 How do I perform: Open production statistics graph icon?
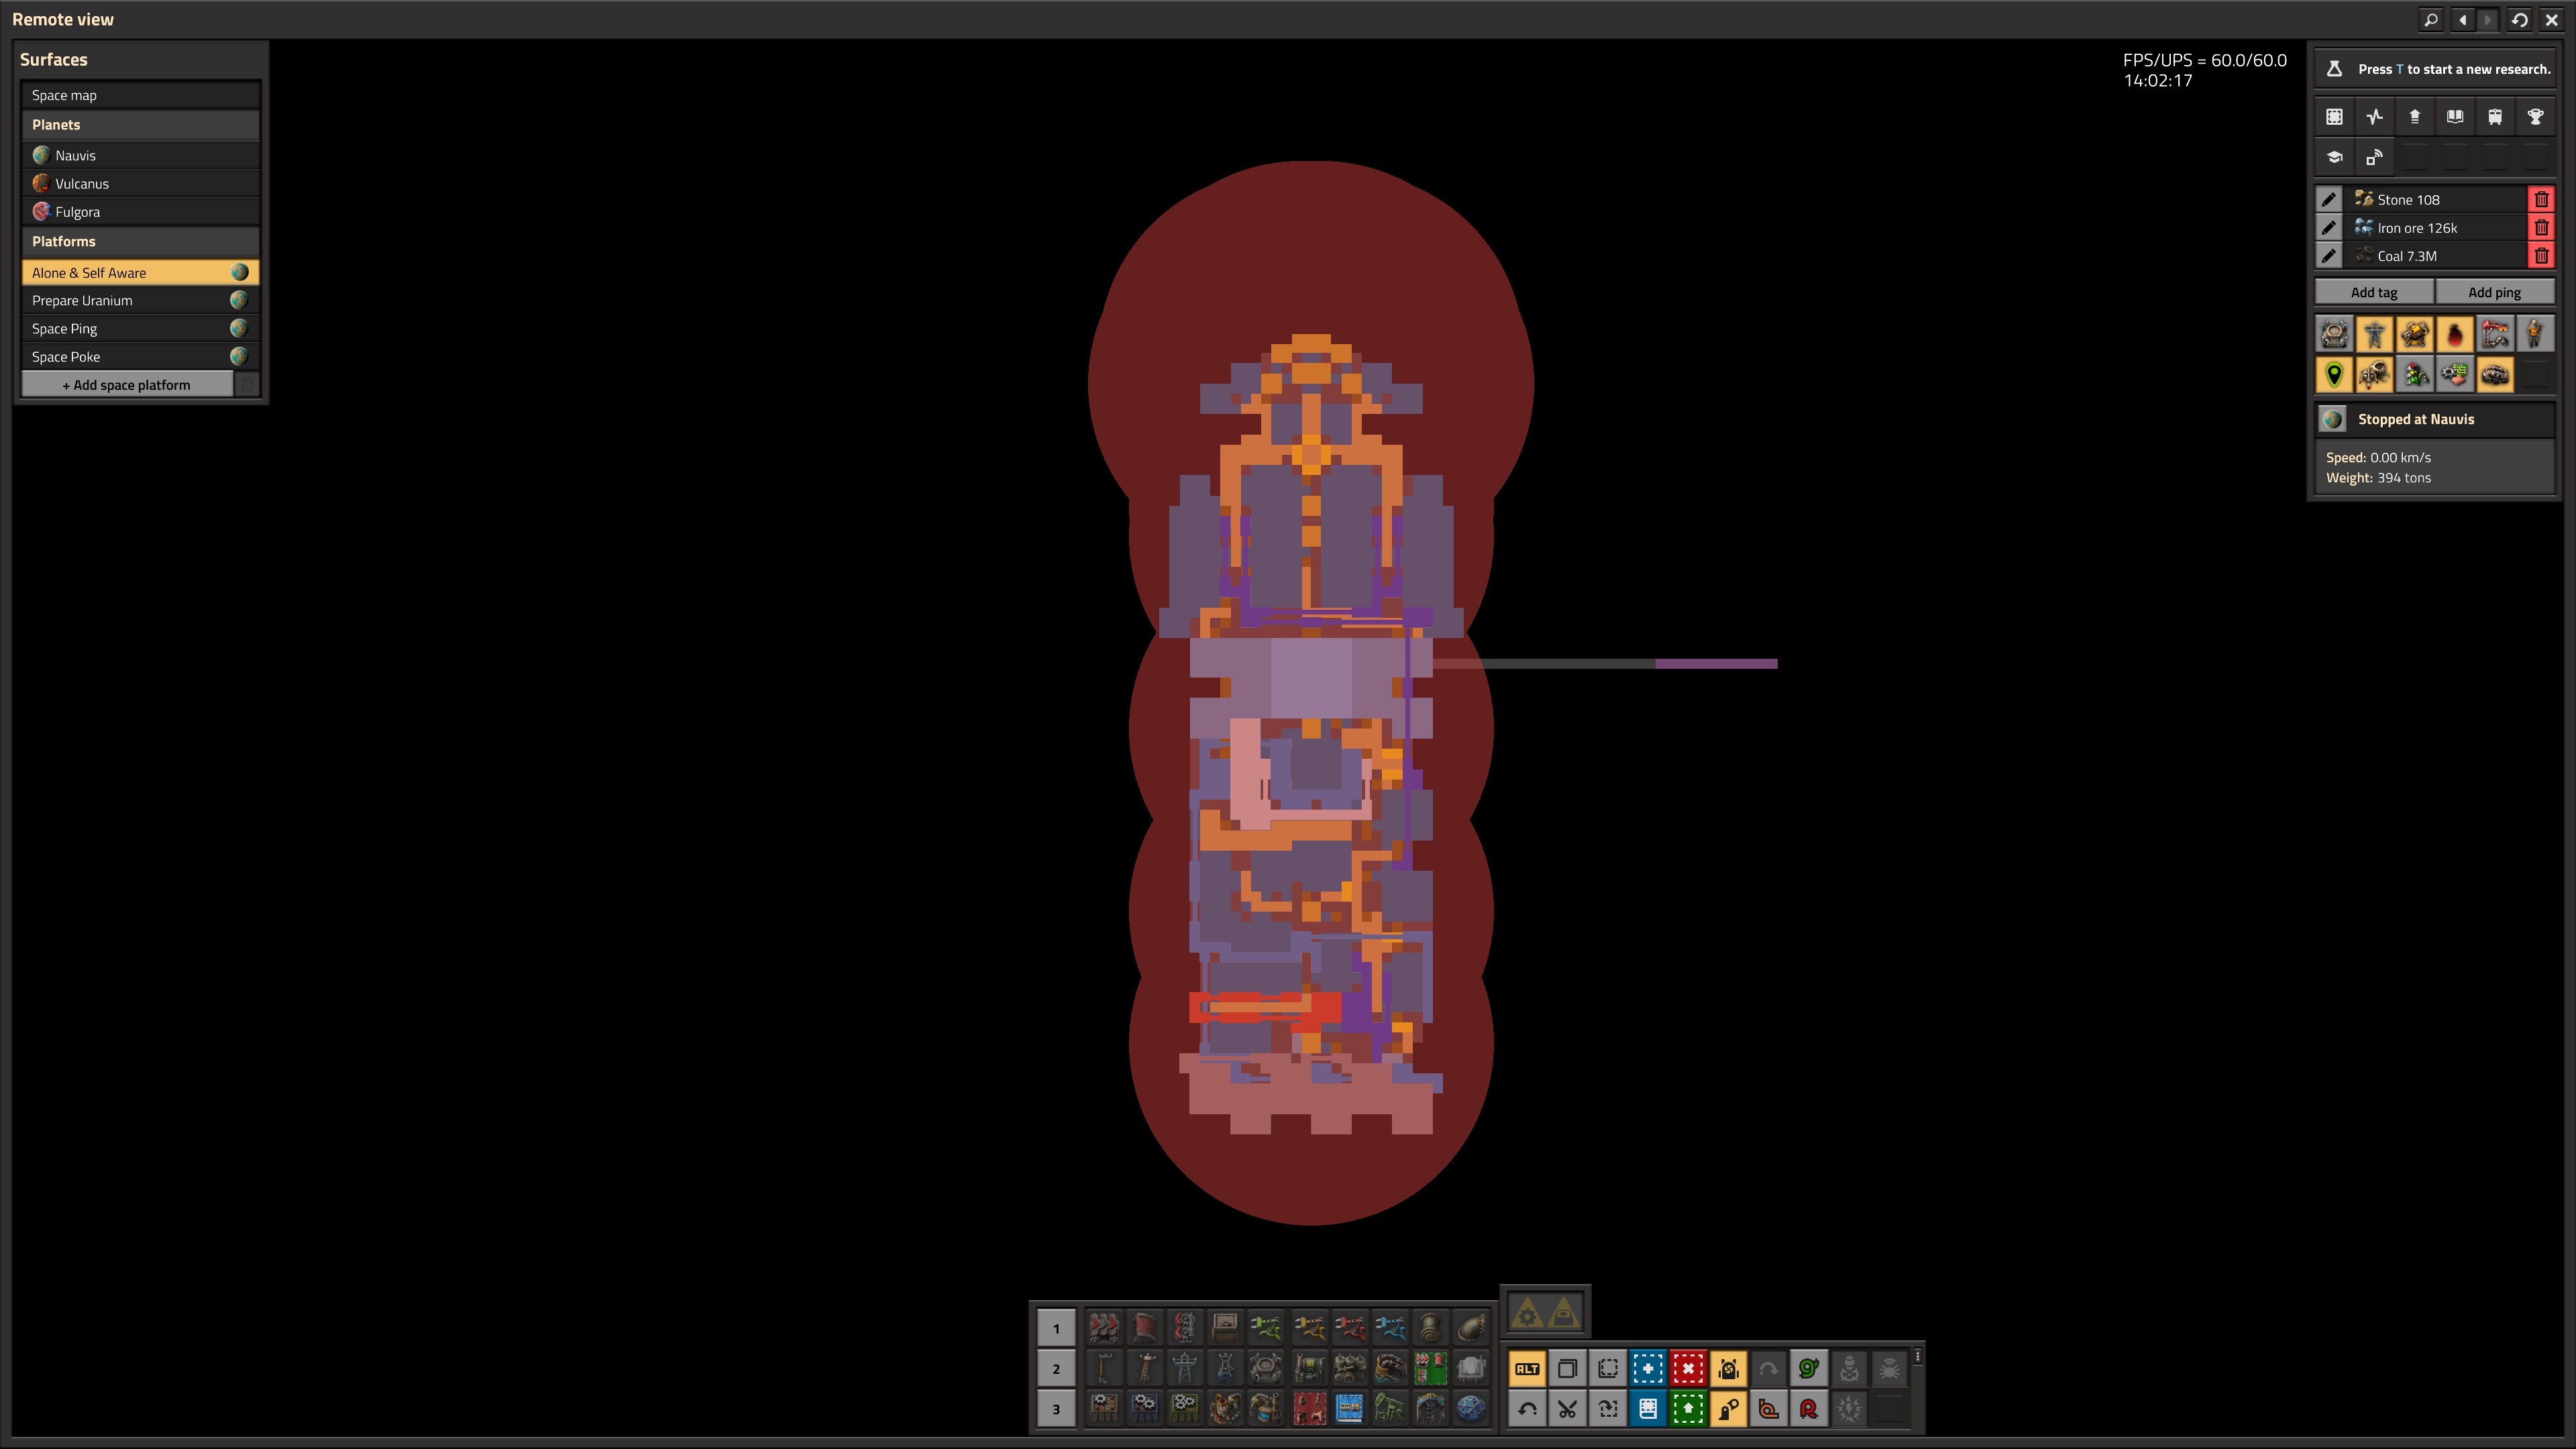2374,117
